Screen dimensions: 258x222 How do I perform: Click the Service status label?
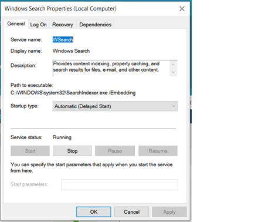(26, 137)
